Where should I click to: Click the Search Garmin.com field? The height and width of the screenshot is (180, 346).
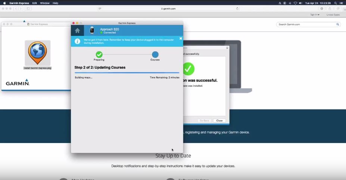pyautogui.click(x=308, y=25)
